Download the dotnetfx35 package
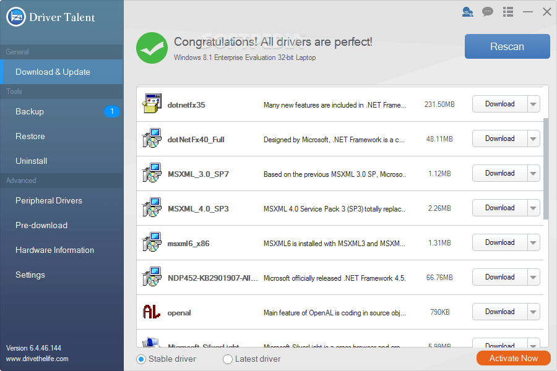The width and height of the screenshot is (557, 371). [x=500, y=104]
